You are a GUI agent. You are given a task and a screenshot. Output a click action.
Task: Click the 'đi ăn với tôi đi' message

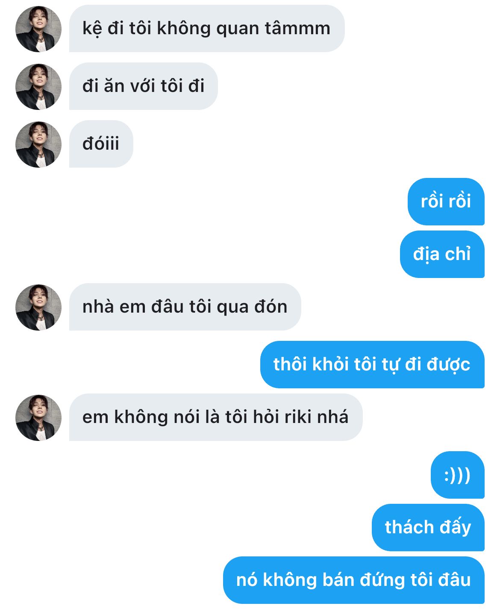click(x=143, y=86)
